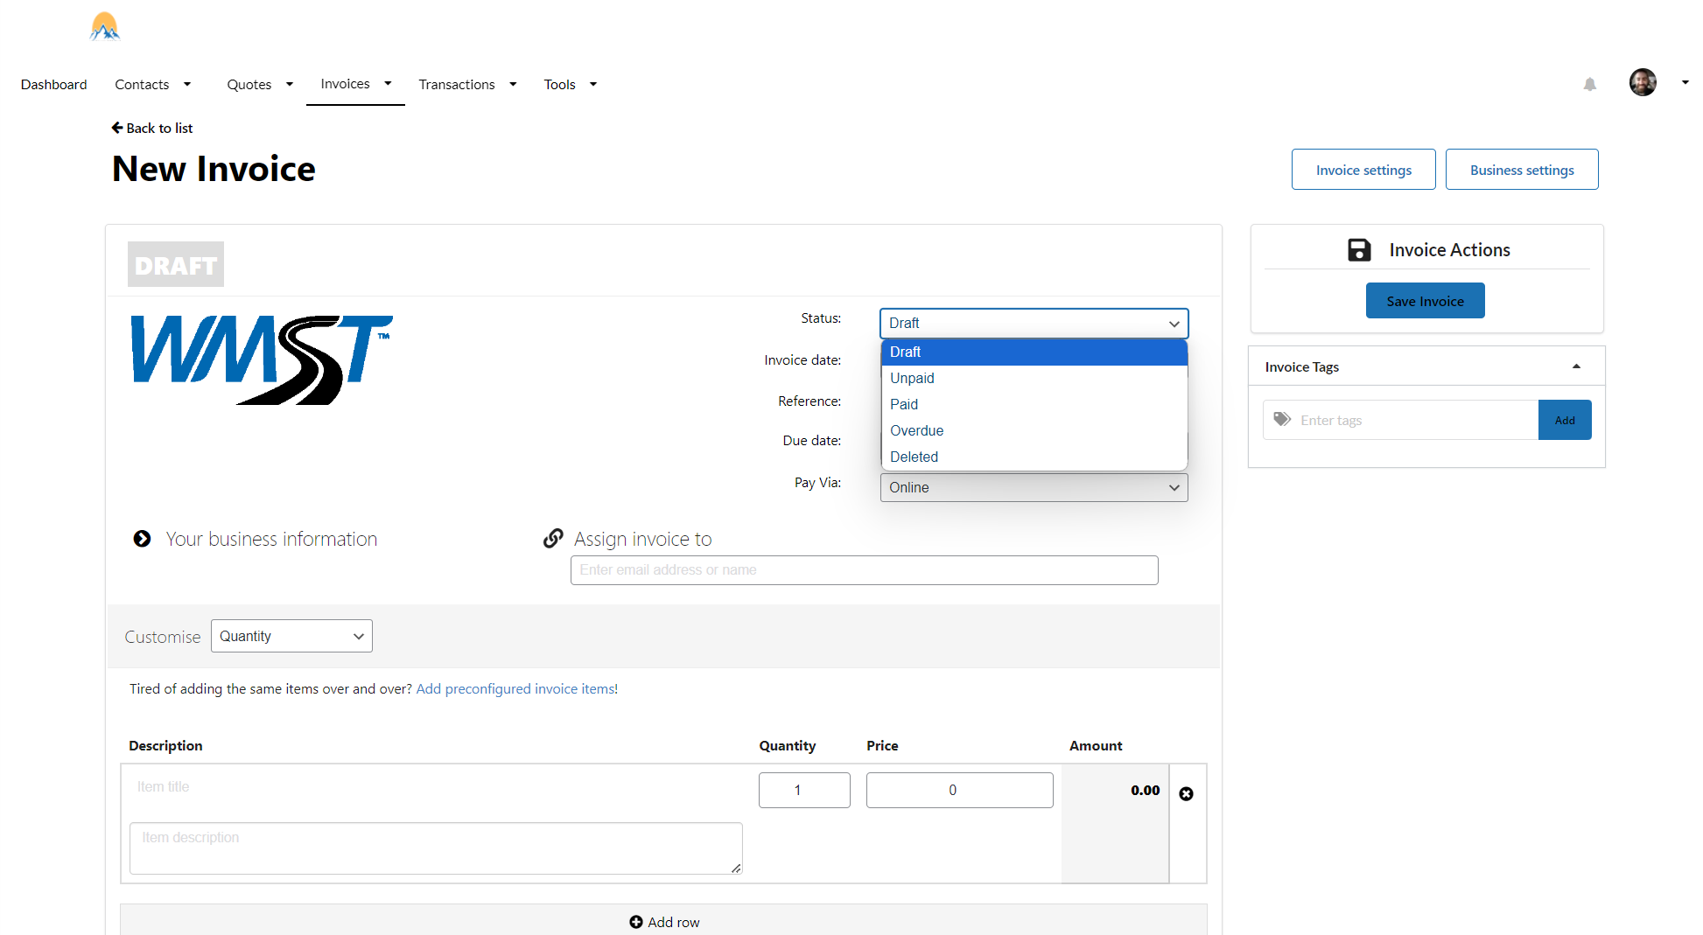Open the Customise Quantity dropdown
Screen dimensions: 1703x935
291,636
